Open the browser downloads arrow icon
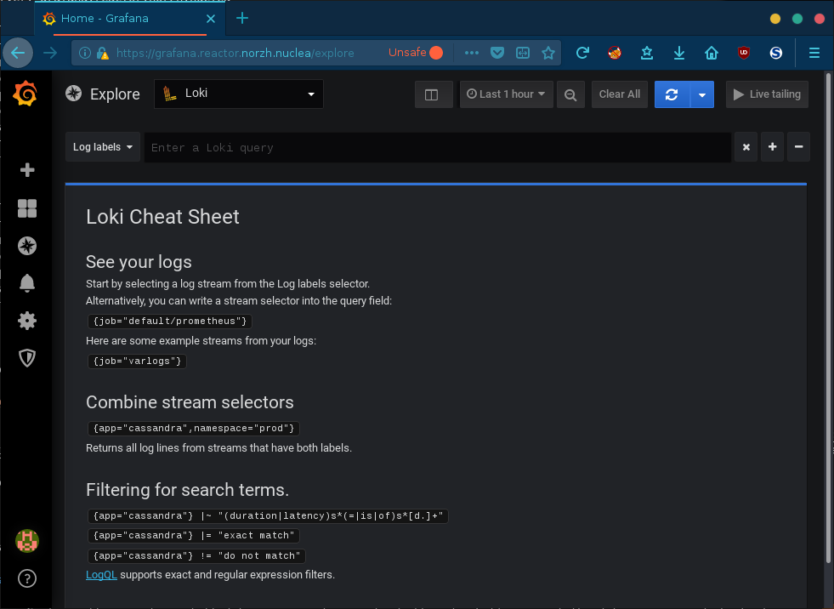 tap(679, 53)
